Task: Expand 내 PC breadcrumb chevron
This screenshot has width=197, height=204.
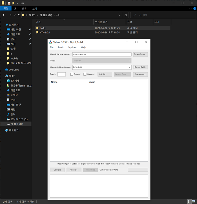Action: click(x=37, y=15)
